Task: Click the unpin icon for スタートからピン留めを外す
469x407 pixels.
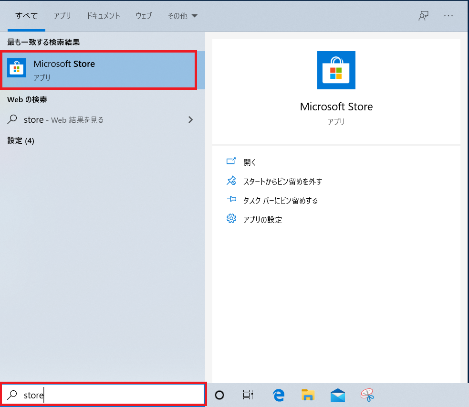Action: tap(231, 181)
